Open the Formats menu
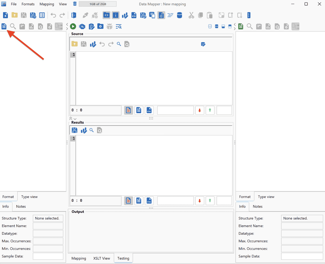 pos(28,4)
